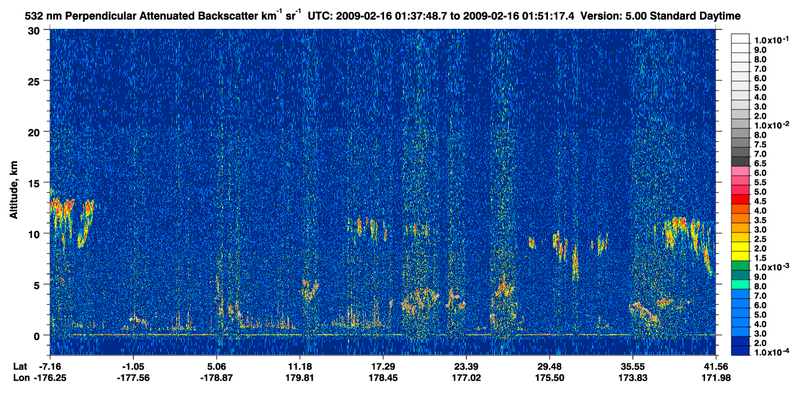Click latitude value 23.39
This screenshot has width=795, height=408.
click(466, 366)
